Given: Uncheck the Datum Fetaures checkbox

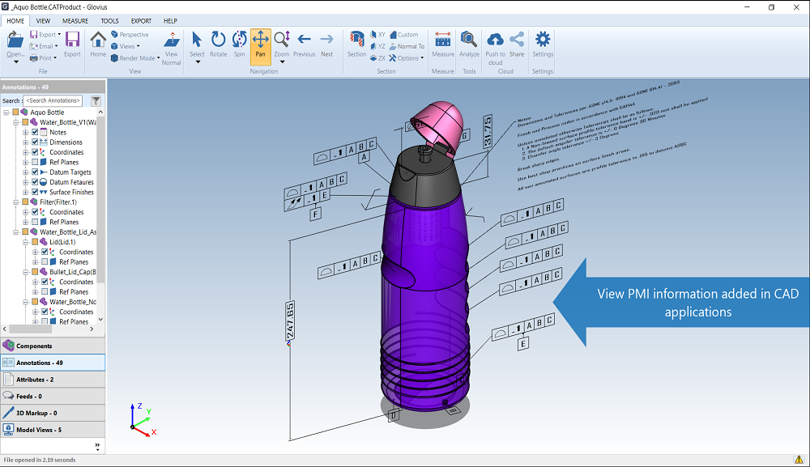Looking at the screenshot, I should pos(35,181).
